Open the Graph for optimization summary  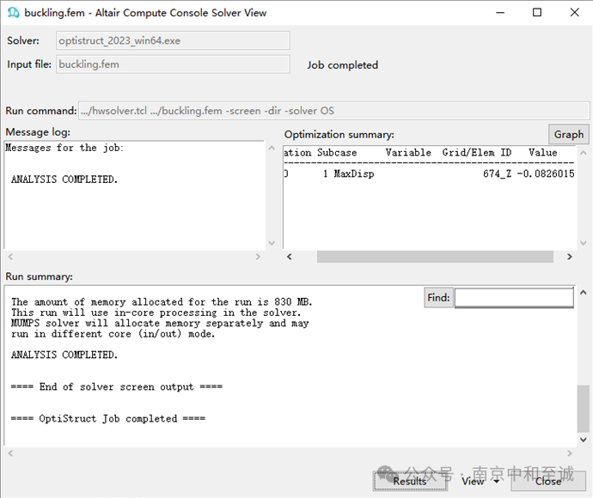(568, 135)
